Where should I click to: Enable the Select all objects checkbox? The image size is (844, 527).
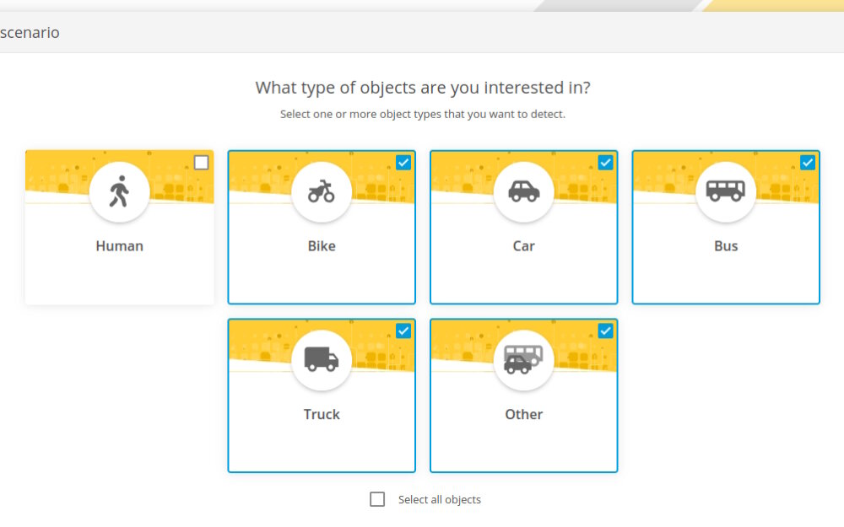(x=377, y=499)
